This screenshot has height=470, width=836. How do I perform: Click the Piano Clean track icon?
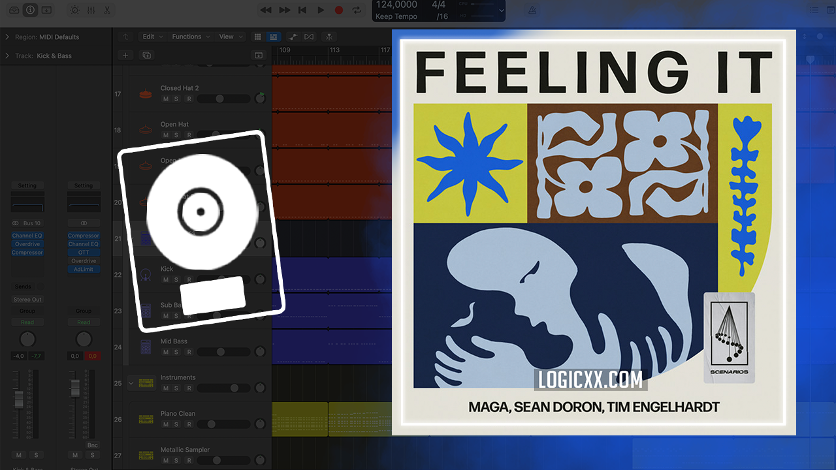pyautogui.click(x=146, y=419)
